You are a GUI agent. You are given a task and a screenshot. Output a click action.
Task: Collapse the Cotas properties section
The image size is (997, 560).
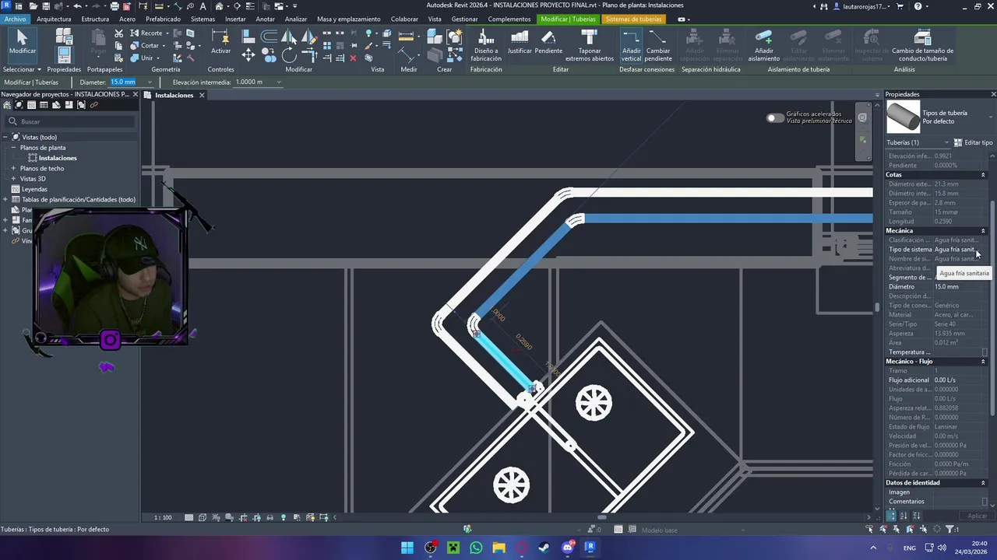tap(983, 175)
